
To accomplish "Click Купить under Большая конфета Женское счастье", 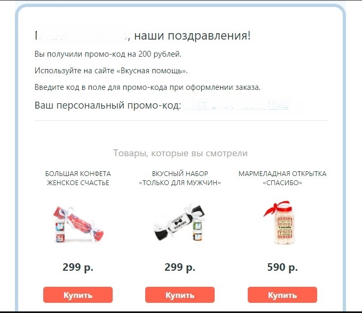I will pyautogui.click(x=78, y=295).
